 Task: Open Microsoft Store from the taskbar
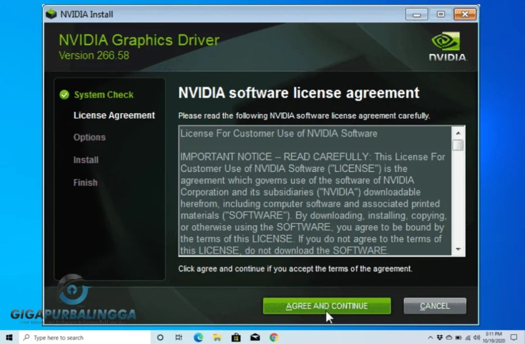pyautogui.click(x=235, y=337)
